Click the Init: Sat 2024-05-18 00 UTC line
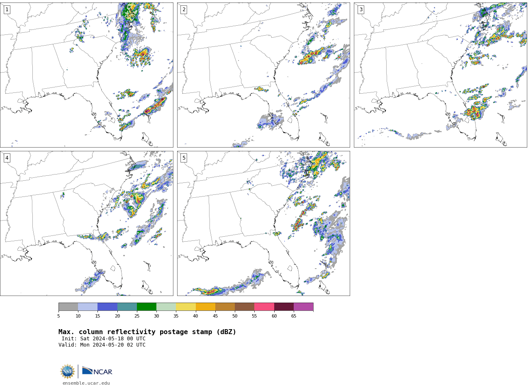This screenshot has height=388, width=531. 104,339
